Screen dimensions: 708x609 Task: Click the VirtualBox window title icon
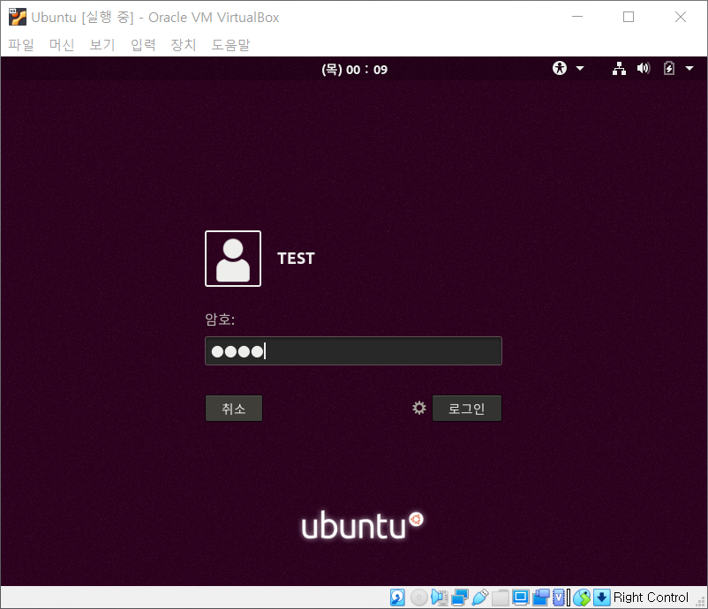(x=17, y=17)
